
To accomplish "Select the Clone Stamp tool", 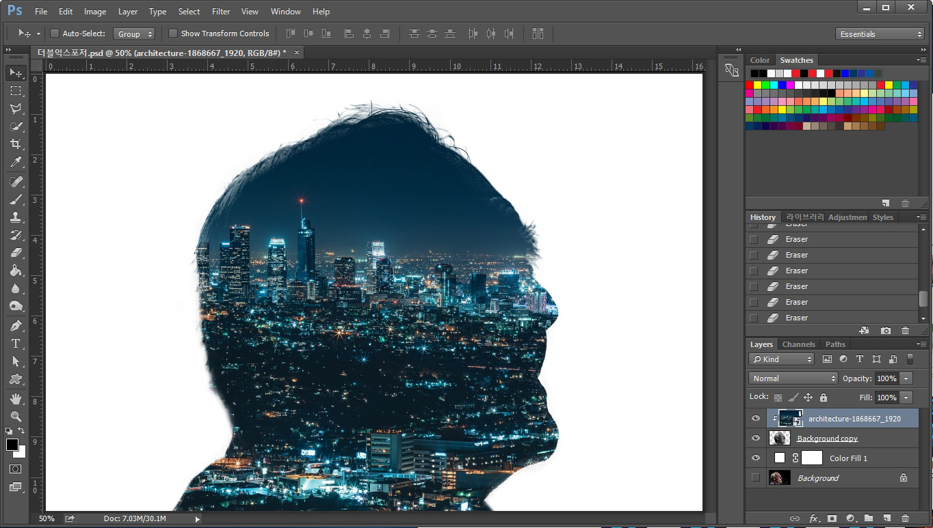I will tap(16, 217).
